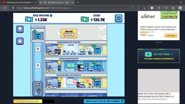This screenshot has height=104, width=185.
Task: Click the Idle Income cash bill icon
Action: [x=29, y=19]
